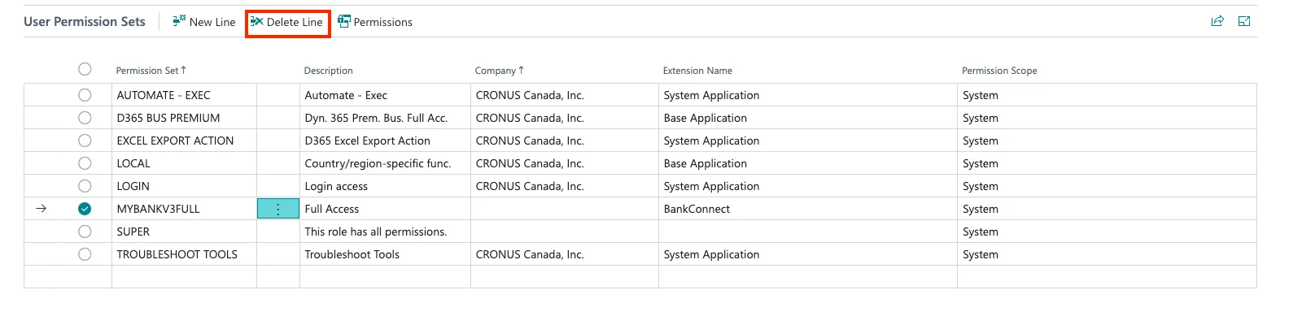Click the share icon at top right
This screenshot has height=316, width=1302.
[x=1217, y=22]
